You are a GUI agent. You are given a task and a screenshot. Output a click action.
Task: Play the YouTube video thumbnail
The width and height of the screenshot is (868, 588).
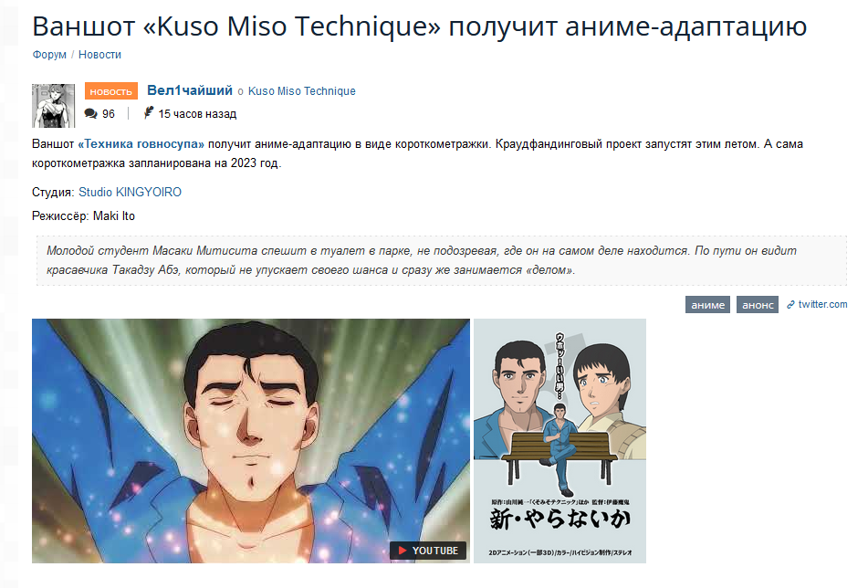(251, 441)
